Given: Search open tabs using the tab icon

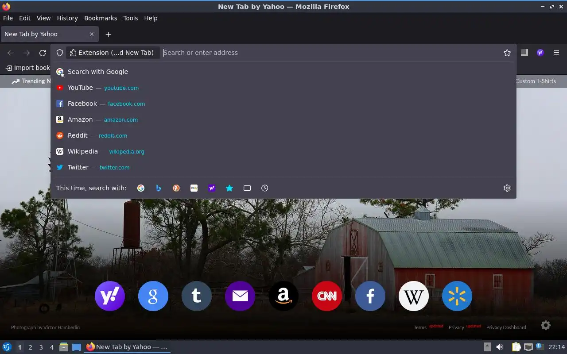Looking at the screenshot, I should [247, 188].
